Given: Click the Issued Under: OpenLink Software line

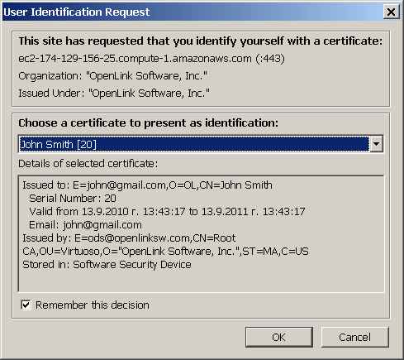Looking at the screenshot, I should [114, 94].
